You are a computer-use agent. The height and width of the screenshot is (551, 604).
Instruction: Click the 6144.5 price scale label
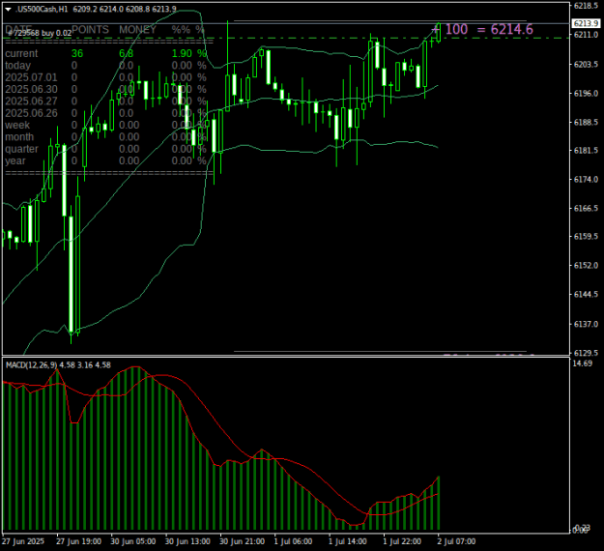tap(585, 295)
